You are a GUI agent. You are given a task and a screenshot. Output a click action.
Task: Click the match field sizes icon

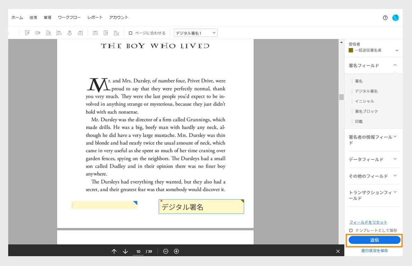tap(116, 33)
